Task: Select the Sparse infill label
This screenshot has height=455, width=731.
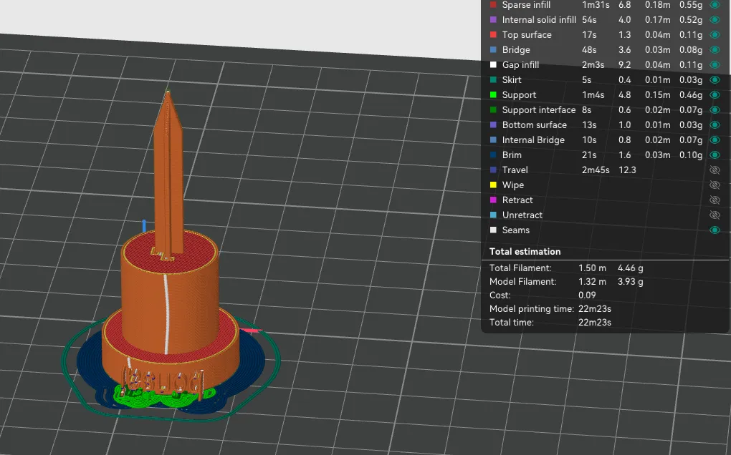Action: coord(526,5)
